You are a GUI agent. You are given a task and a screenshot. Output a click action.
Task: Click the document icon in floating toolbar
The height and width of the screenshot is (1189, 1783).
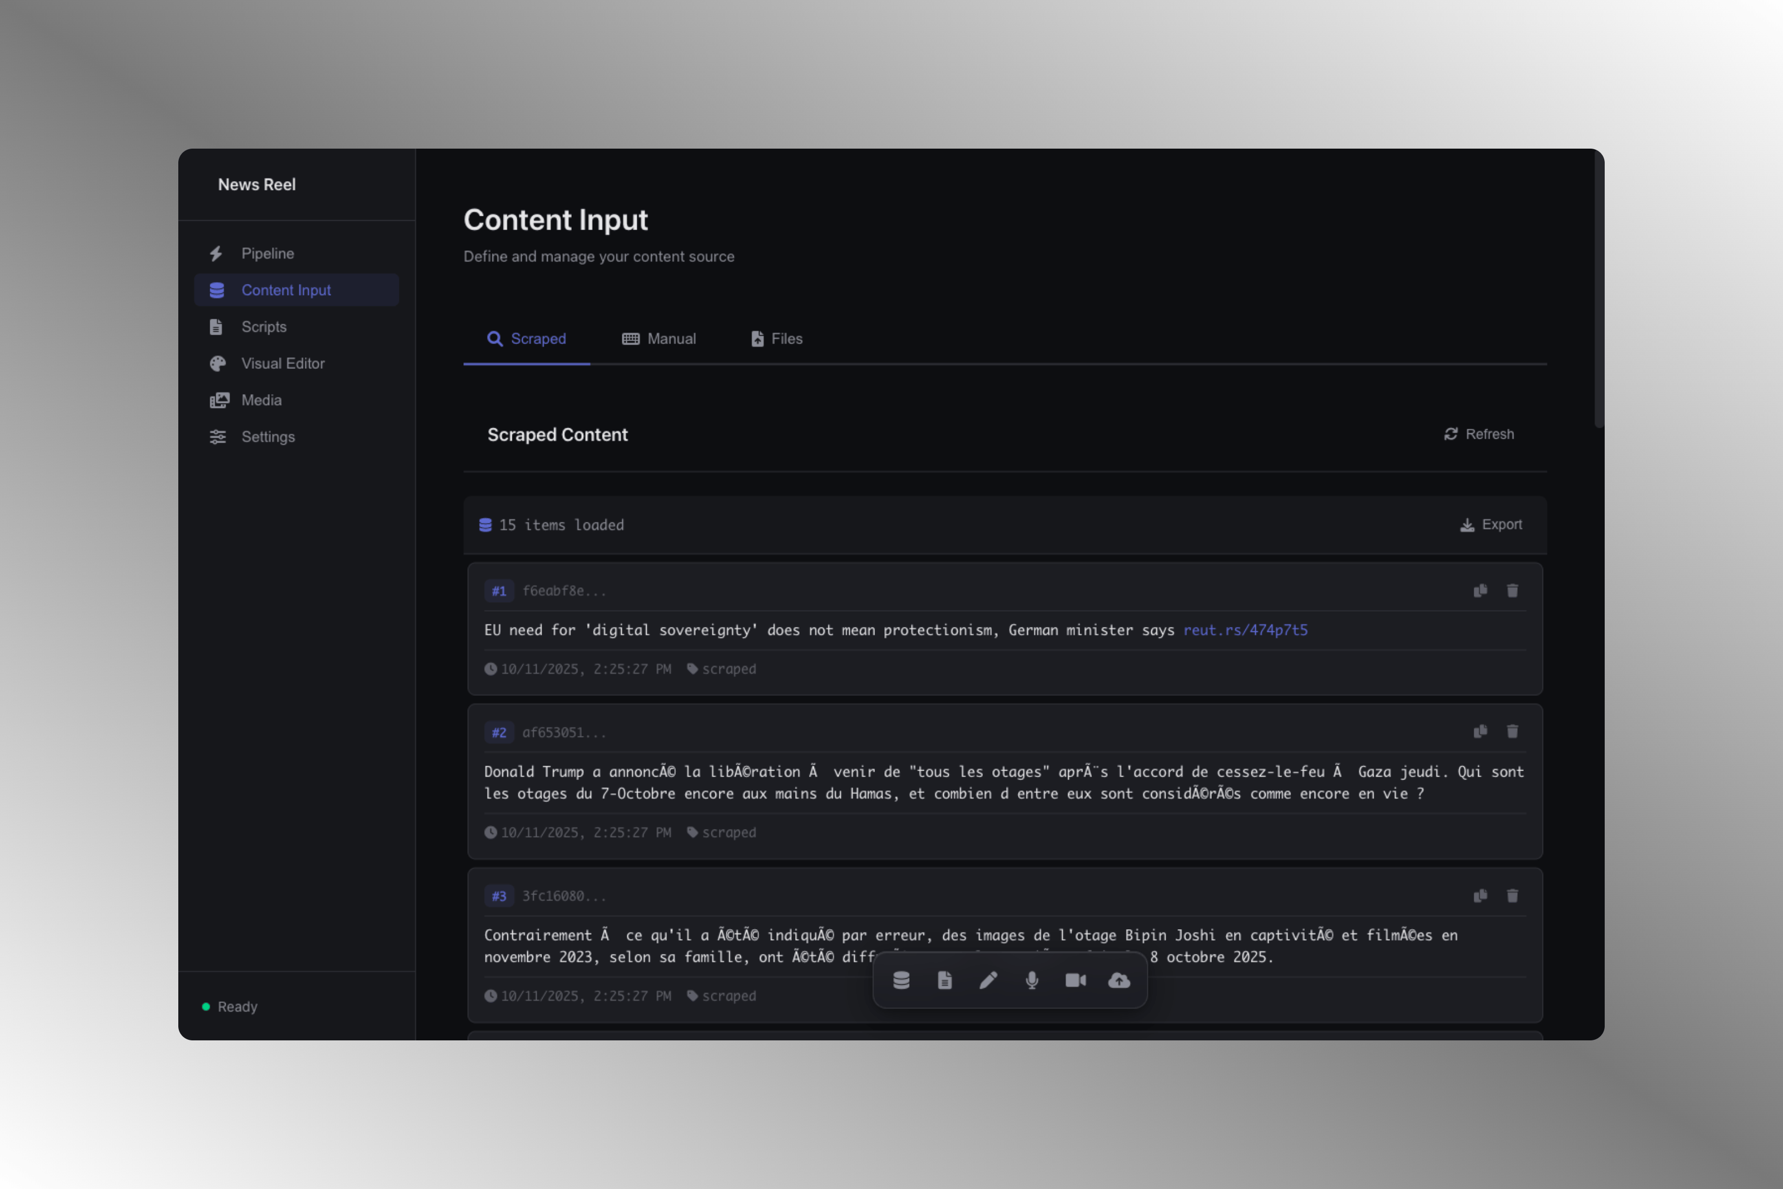(x=944, y=980)
